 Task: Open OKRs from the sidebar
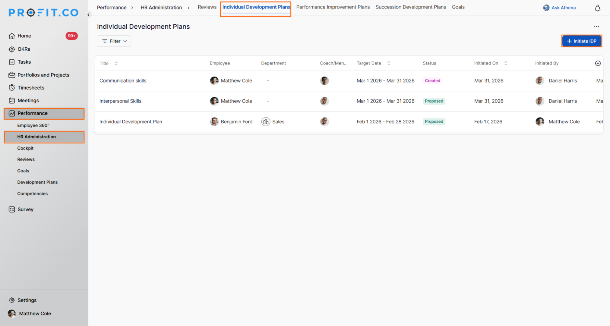point(23,49)
